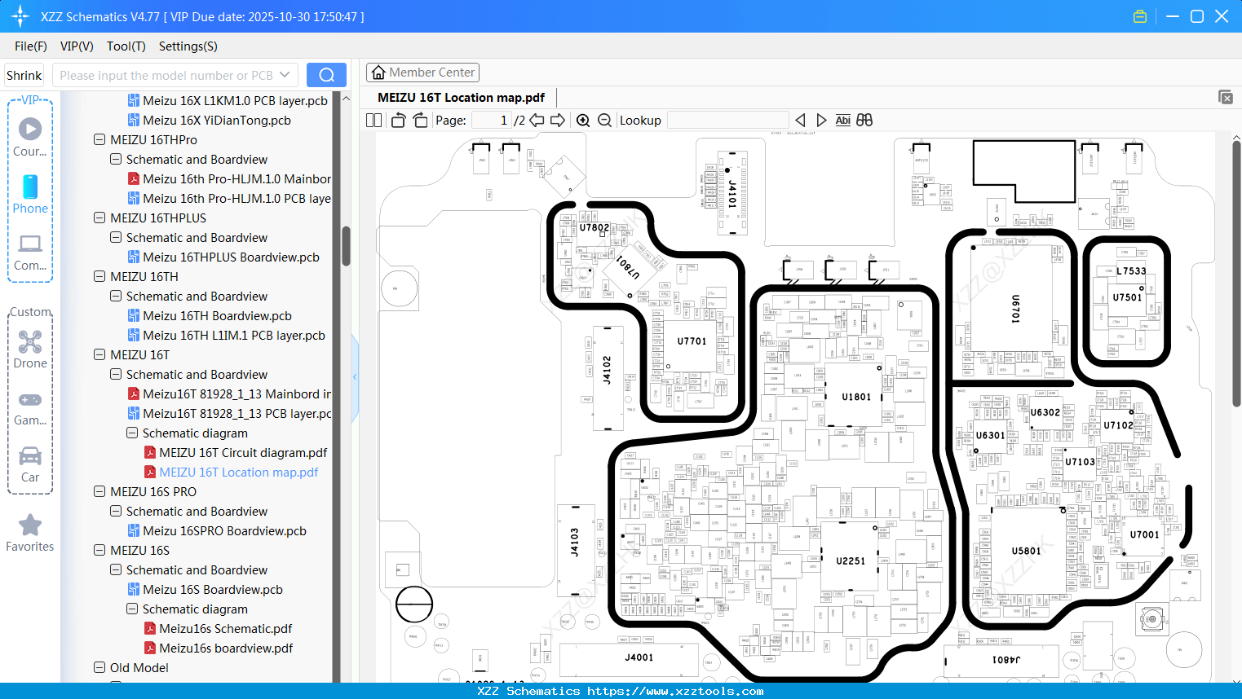Enable the two-page layout view icon
Screen dimensions: 1242x699
[373, 120]
